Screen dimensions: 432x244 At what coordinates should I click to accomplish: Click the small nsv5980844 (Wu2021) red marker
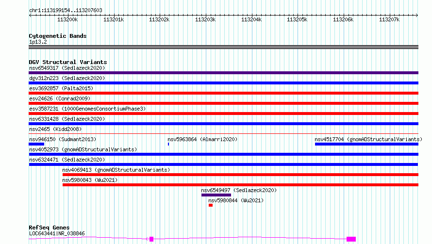(x=211, y=205)
